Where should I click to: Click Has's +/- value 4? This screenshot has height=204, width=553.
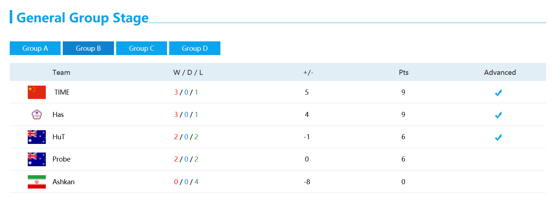click(307, 114)
